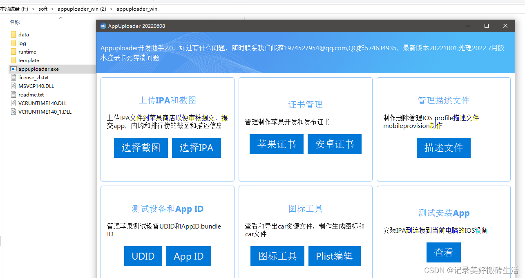This screenshot has width=525, height=278.
Task: Choose the 选择IPA button
Action: point(197,148)
